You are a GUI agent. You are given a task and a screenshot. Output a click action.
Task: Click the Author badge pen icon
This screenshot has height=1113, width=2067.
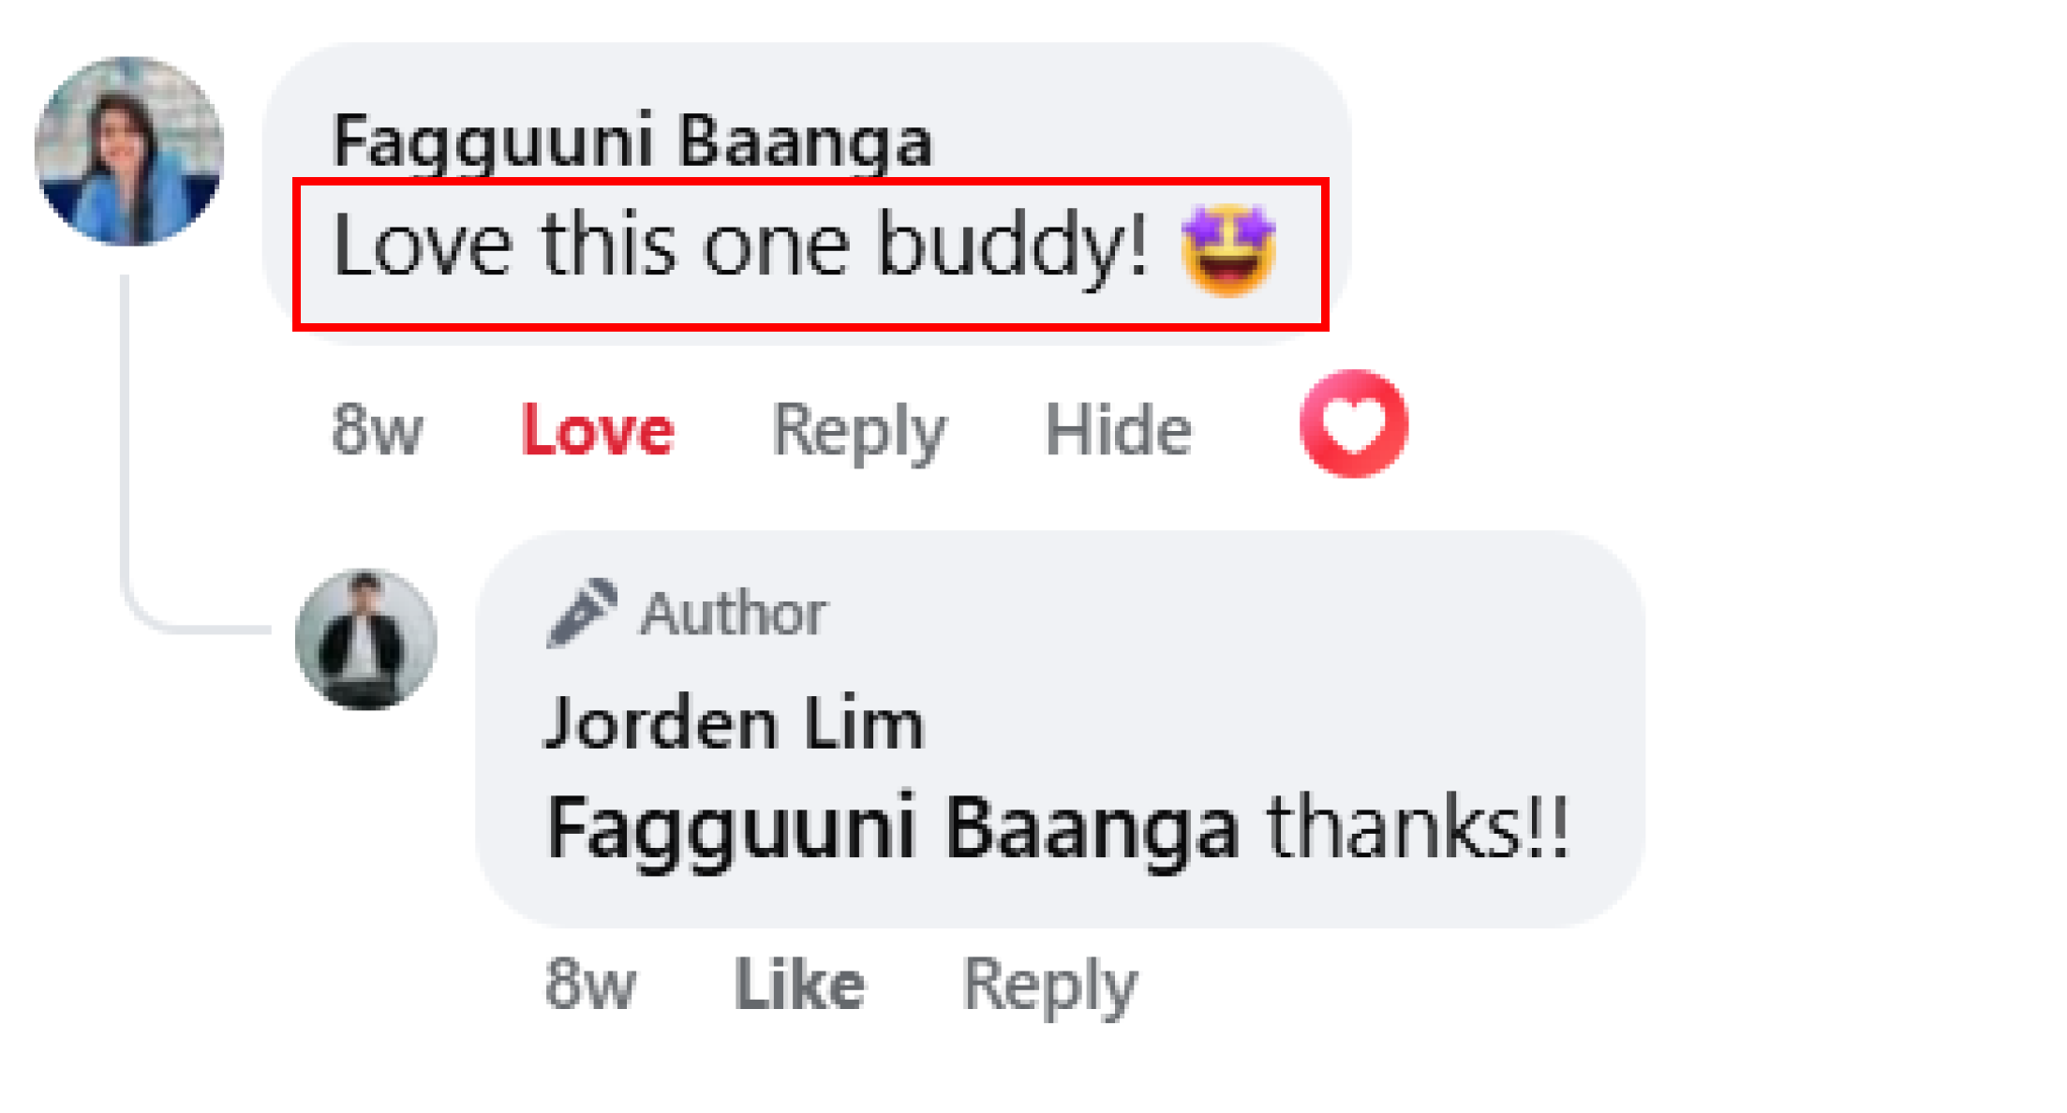[582, 614]
